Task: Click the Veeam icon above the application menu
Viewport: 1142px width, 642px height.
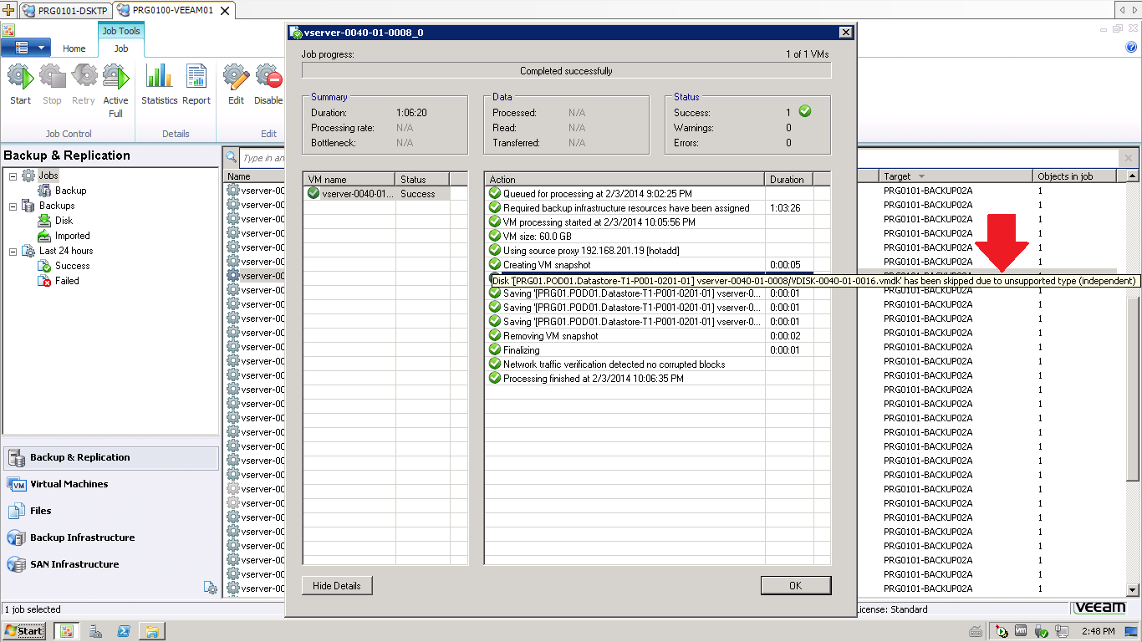Action: pyautogui.click(x=8, y=30)
